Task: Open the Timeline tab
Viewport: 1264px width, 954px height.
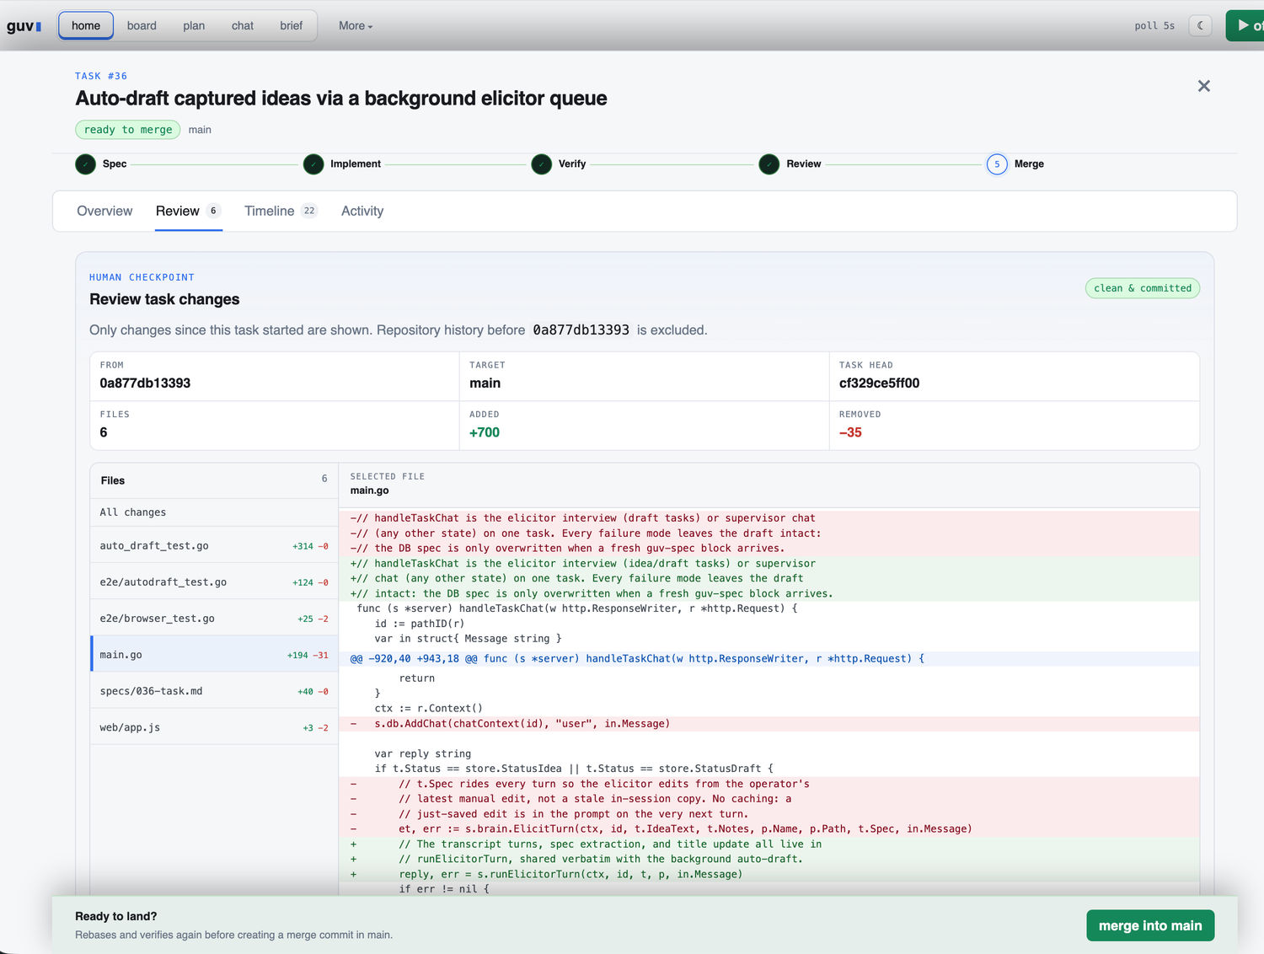Action: click(281, 211)
